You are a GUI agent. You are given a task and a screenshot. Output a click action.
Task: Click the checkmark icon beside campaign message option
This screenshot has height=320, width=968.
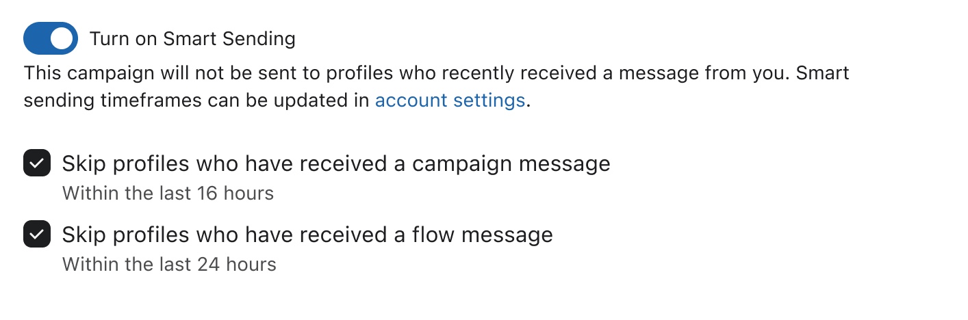(37, 164)
